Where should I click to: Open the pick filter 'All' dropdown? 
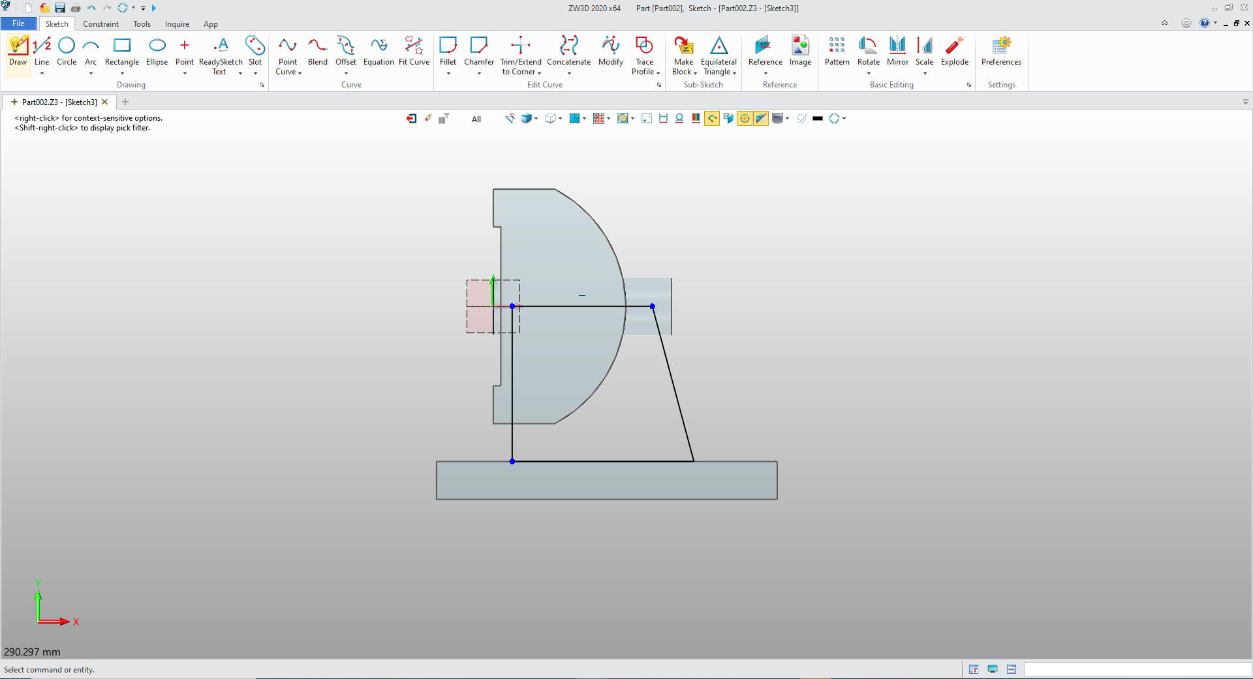[x=476, y=119]
